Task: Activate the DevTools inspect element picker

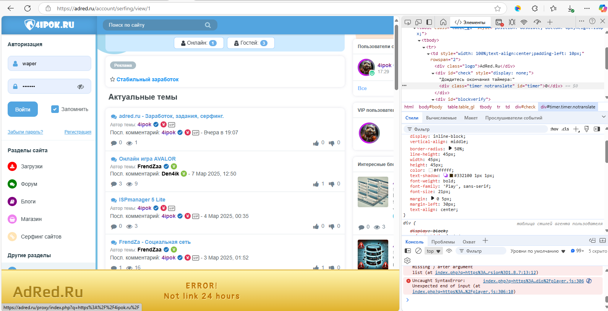Action: pos(408,22)
